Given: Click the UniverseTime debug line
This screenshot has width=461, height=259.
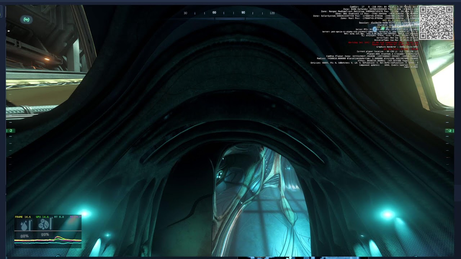Looking at the screenshot, I should [x=396, y=40].
